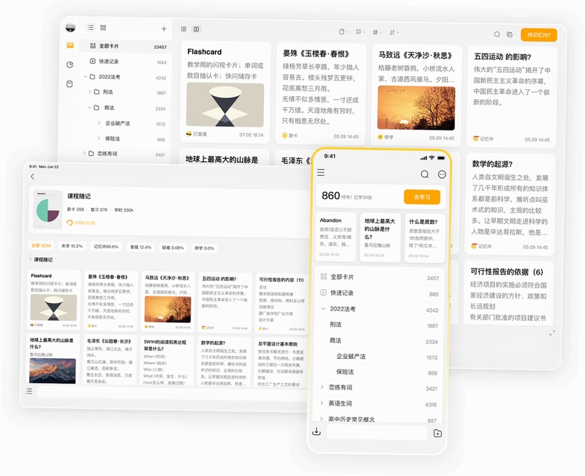Select the 未学 10.2% filter tab
This screenshot has height=476, width=585.
tap(72, 246)
